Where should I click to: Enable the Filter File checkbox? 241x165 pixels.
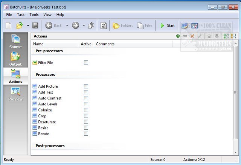coord(86,63)
